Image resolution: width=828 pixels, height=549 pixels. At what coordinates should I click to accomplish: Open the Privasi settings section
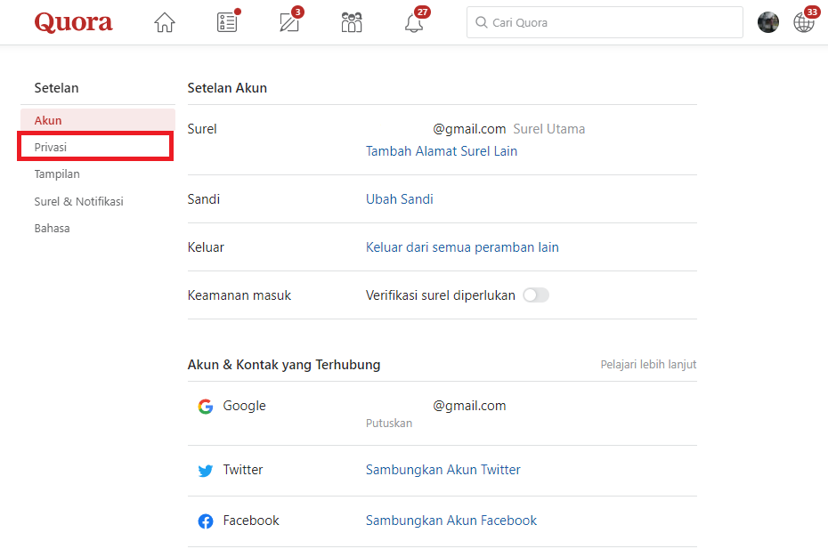(51, 146)
